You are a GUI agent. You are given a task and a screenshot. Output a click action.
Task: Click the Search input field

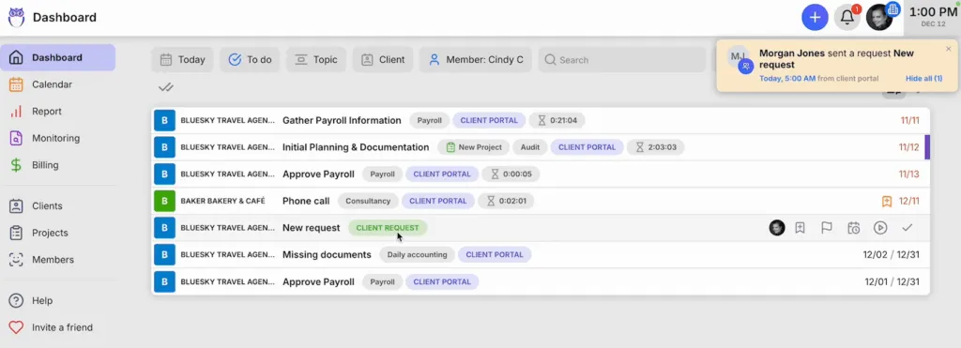click(622, 60)
